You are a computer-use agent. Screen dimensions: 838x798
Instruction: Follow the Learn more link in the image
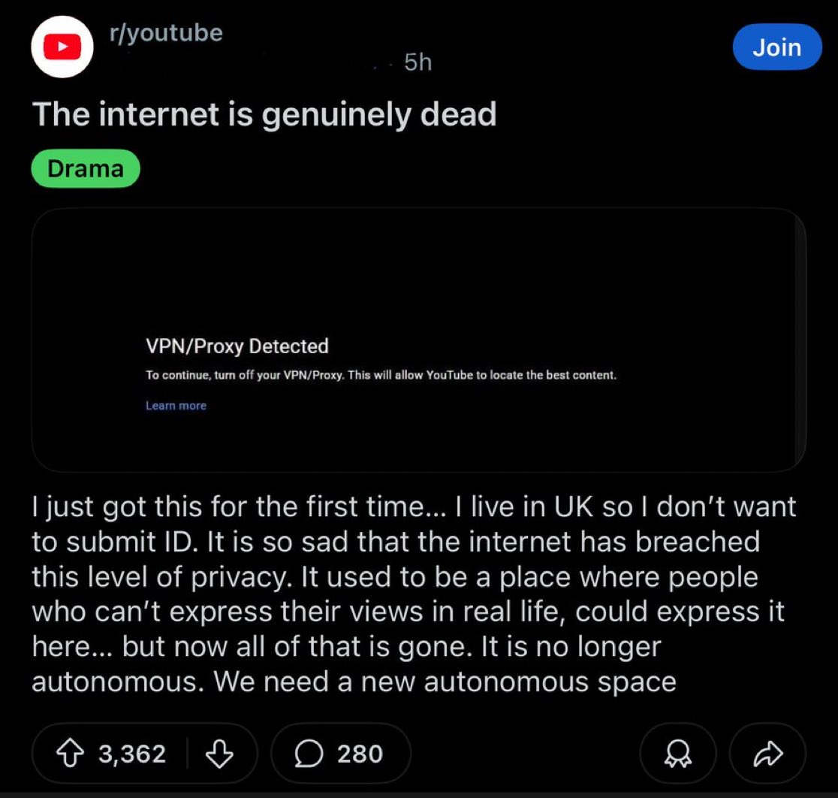coord(176,406)
